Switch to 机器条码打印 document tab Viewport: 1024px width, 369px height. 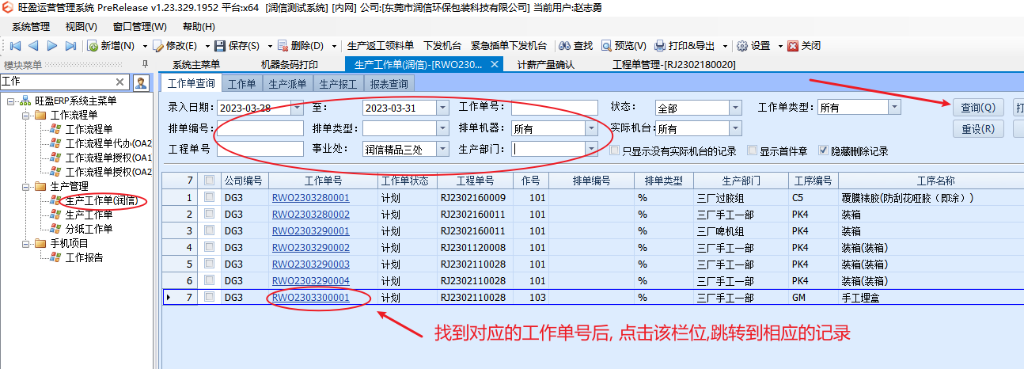pos(290,64)
